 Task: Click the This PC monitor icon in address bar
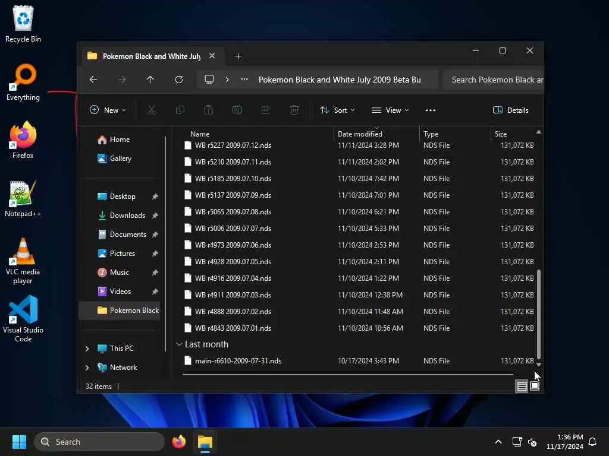tap(209, 80)
